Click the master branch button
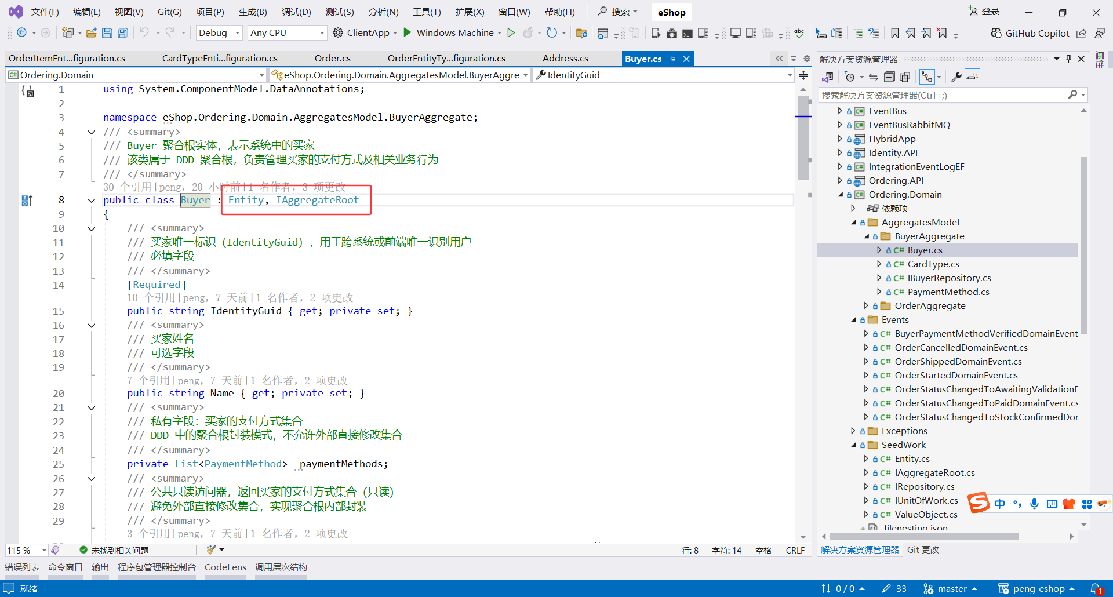Viewport: 1113px width, 597px height. point(951,588)
